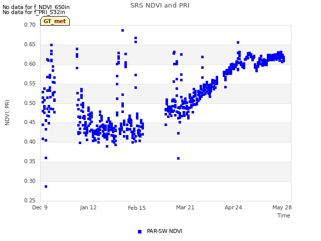Click the GT_met tag label

(55, 21)
